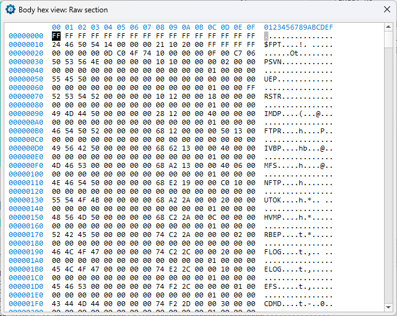
Task: Click the 00 column header
Action: click(x=56, y=27)
